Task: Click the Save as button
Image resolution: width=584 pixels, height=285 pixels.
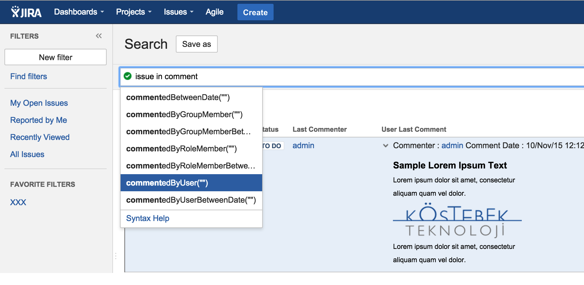Action: 197,44
